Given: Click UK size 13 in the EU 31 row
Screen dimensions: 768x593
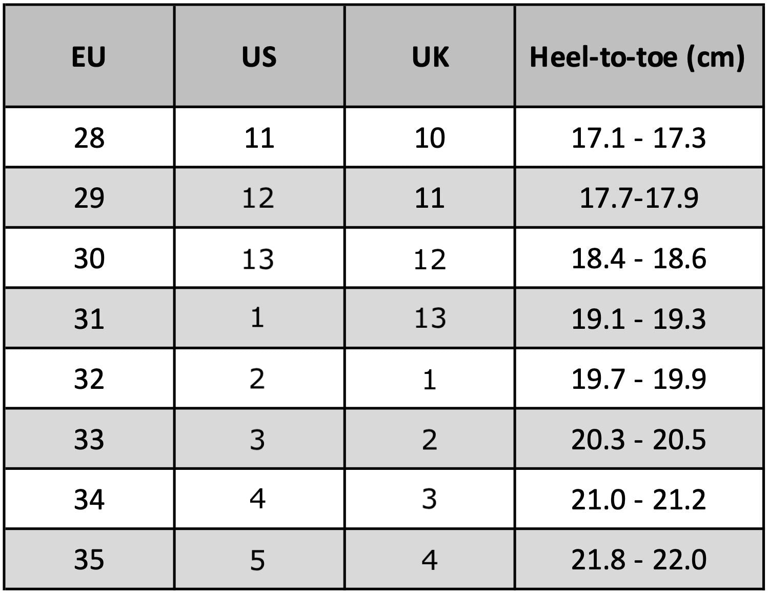Looking at the screenshot, I should click(x=430, y=318).
